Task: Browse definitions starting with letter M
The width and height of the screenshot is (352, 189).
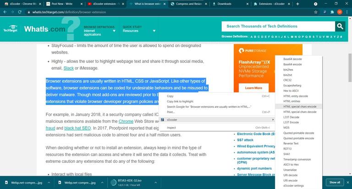Action: coord(292,37)
